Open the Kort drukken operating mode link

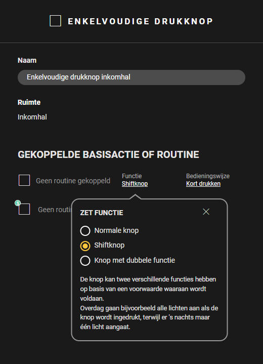click(x=203, y=184)
